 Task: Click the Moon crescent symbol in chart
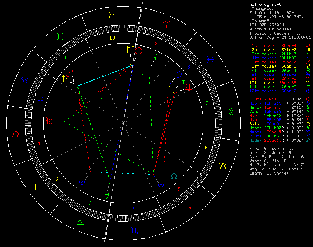point(178,74)
